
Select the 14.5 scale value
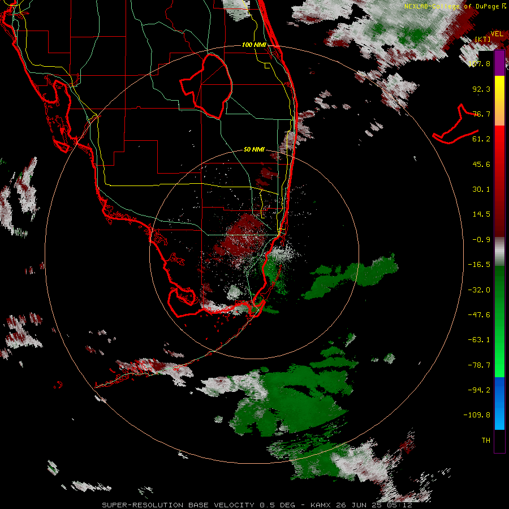point(481,214)
